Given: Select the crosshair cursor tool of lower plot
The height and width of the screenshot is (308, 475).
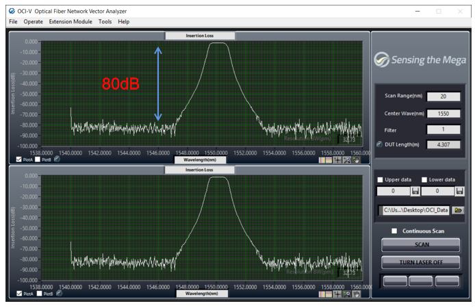Looking at the screenshot, I should click(337, 294).
